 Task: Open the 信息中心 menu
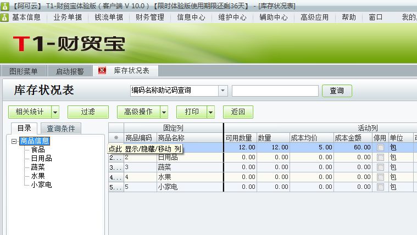pos(191,17)
